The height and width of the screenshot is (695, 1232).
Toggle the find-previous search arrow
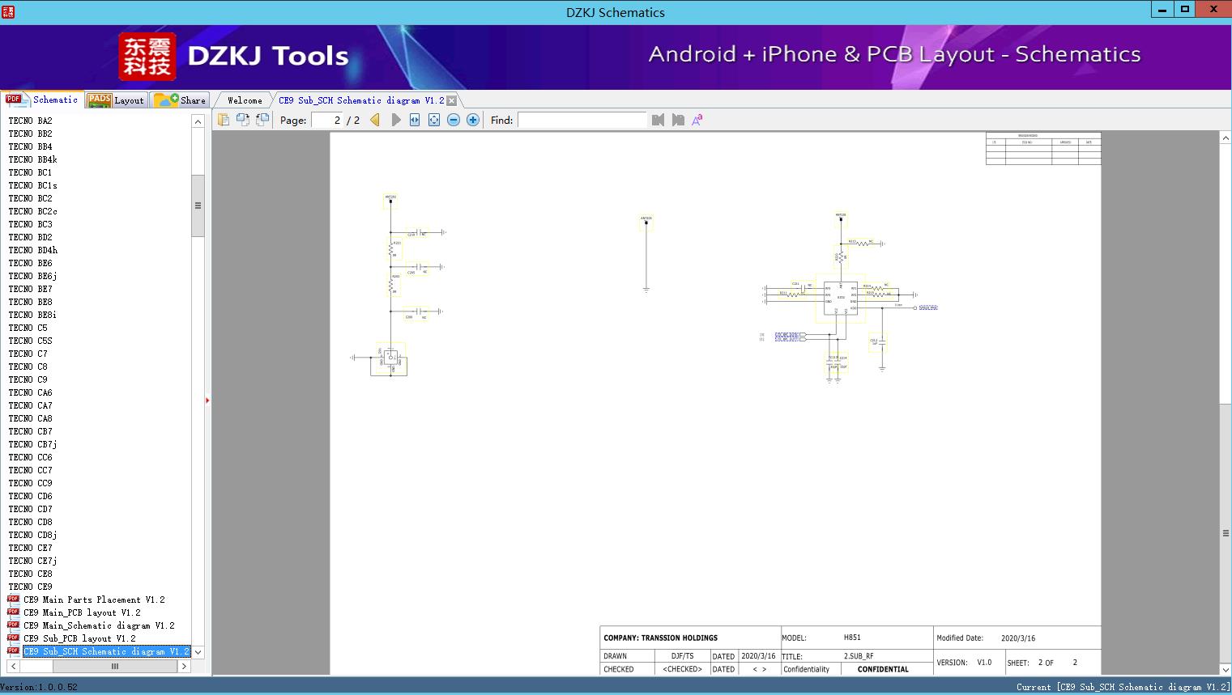658,119
